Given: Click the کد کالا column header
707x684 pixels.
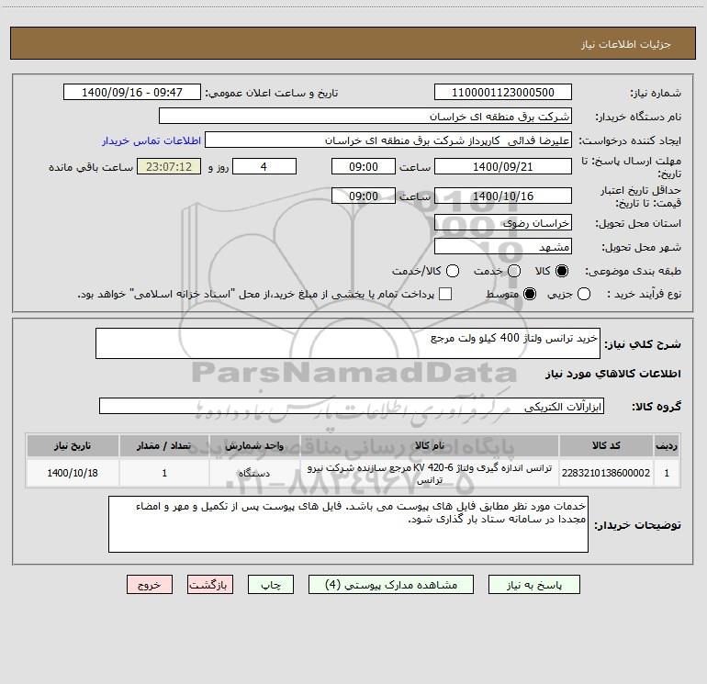Looking at the screenshot, I should click(x=606, y=445).
